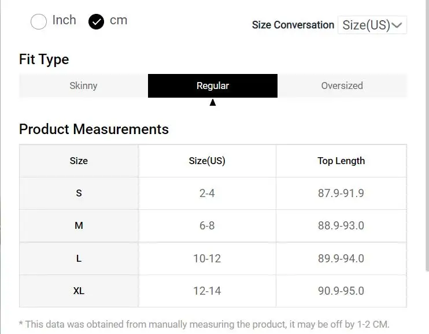Click the black triangle under Regular

coord(213,102)
